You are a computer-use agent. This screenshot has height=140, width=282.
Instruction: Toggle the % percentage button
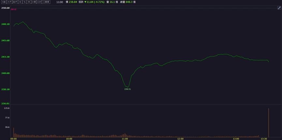pyautogui.click(x=24, y=2)
